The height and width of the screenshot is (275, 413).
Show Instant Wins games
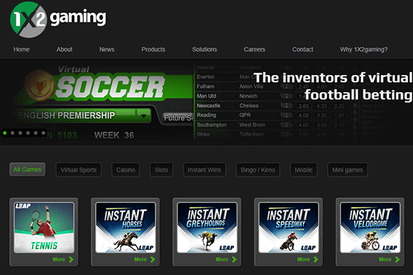pos(204,170)
